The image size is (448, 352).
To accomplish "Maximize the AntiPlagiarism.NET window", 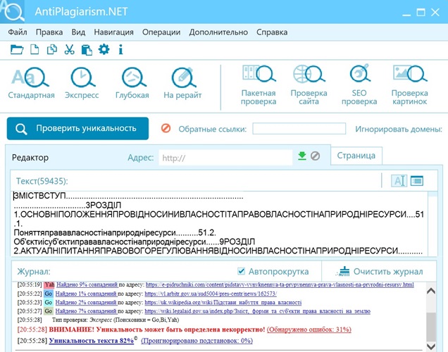I will point(421,12).
